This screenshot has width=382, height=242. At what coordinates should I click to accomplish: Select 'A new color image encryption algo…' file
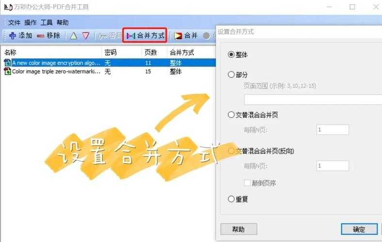56,63
